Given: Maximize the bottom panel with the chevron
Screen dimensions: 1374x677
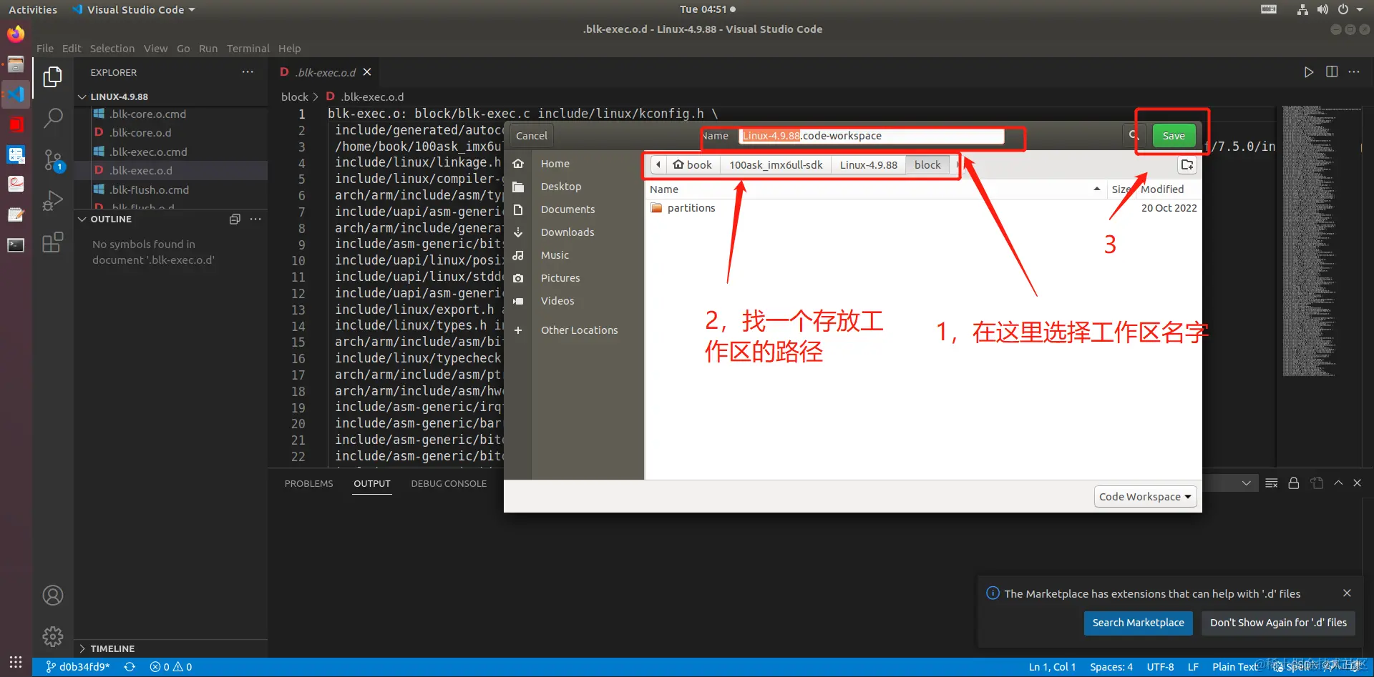Looking at the screenshot, I should coord(1338,483).
